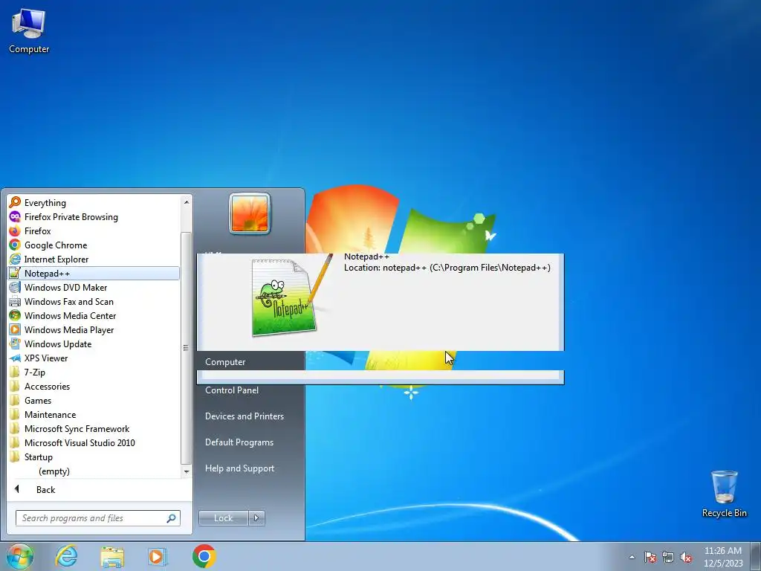Open Default Programs
761x571 pixels.
click(x=239, y=442)
